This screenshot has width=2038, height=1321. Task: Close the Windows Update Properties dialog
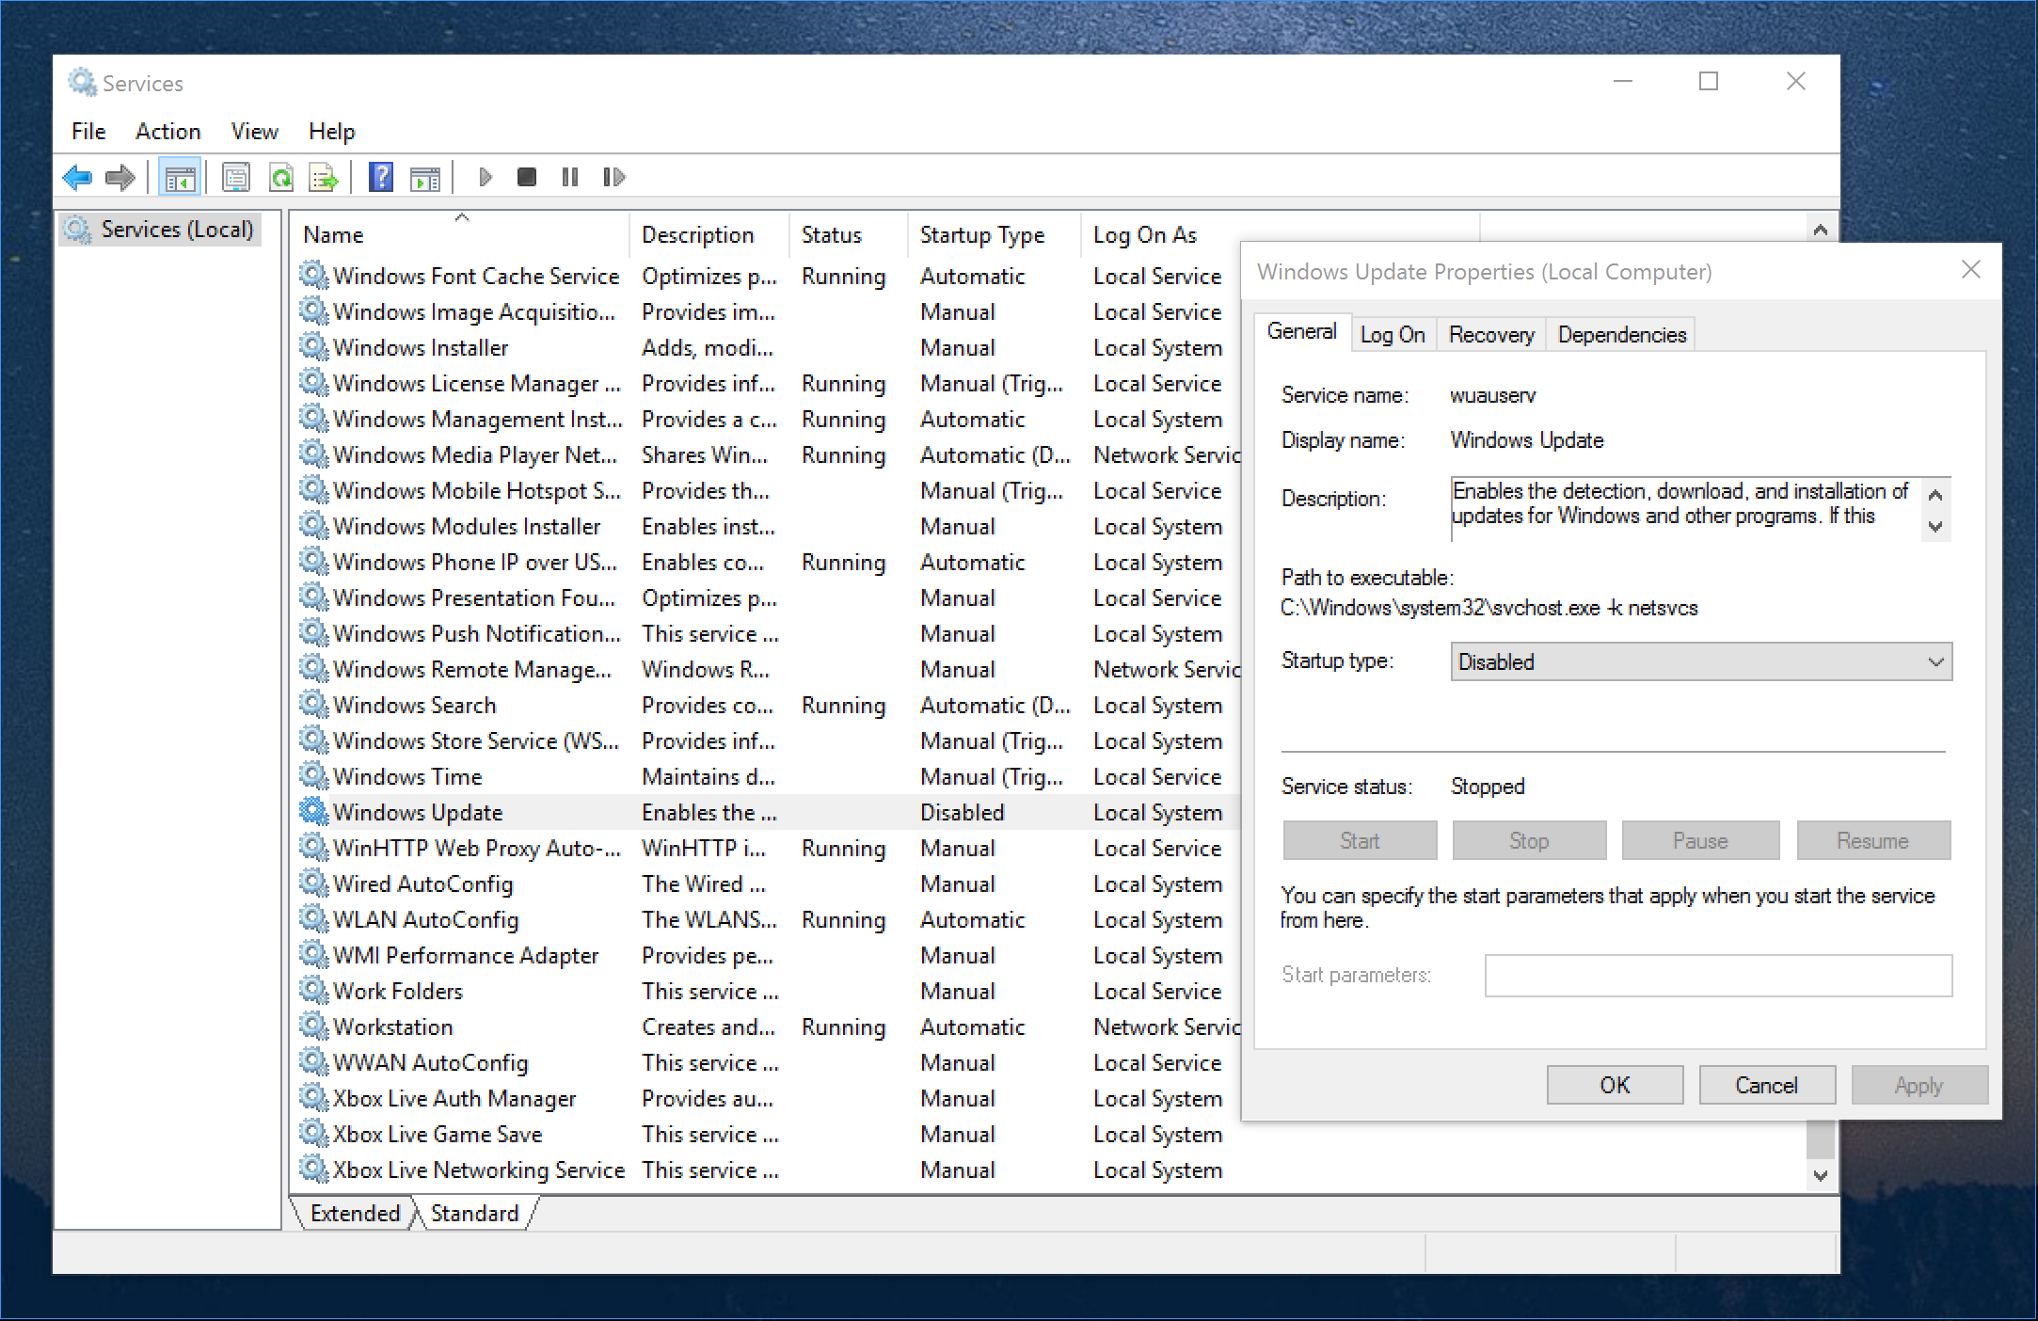(x=1971, y=270)
